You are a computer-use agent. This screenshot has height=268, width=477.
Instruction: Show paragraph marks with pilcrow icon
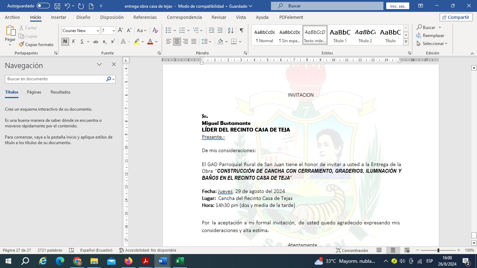coord(241,31)
